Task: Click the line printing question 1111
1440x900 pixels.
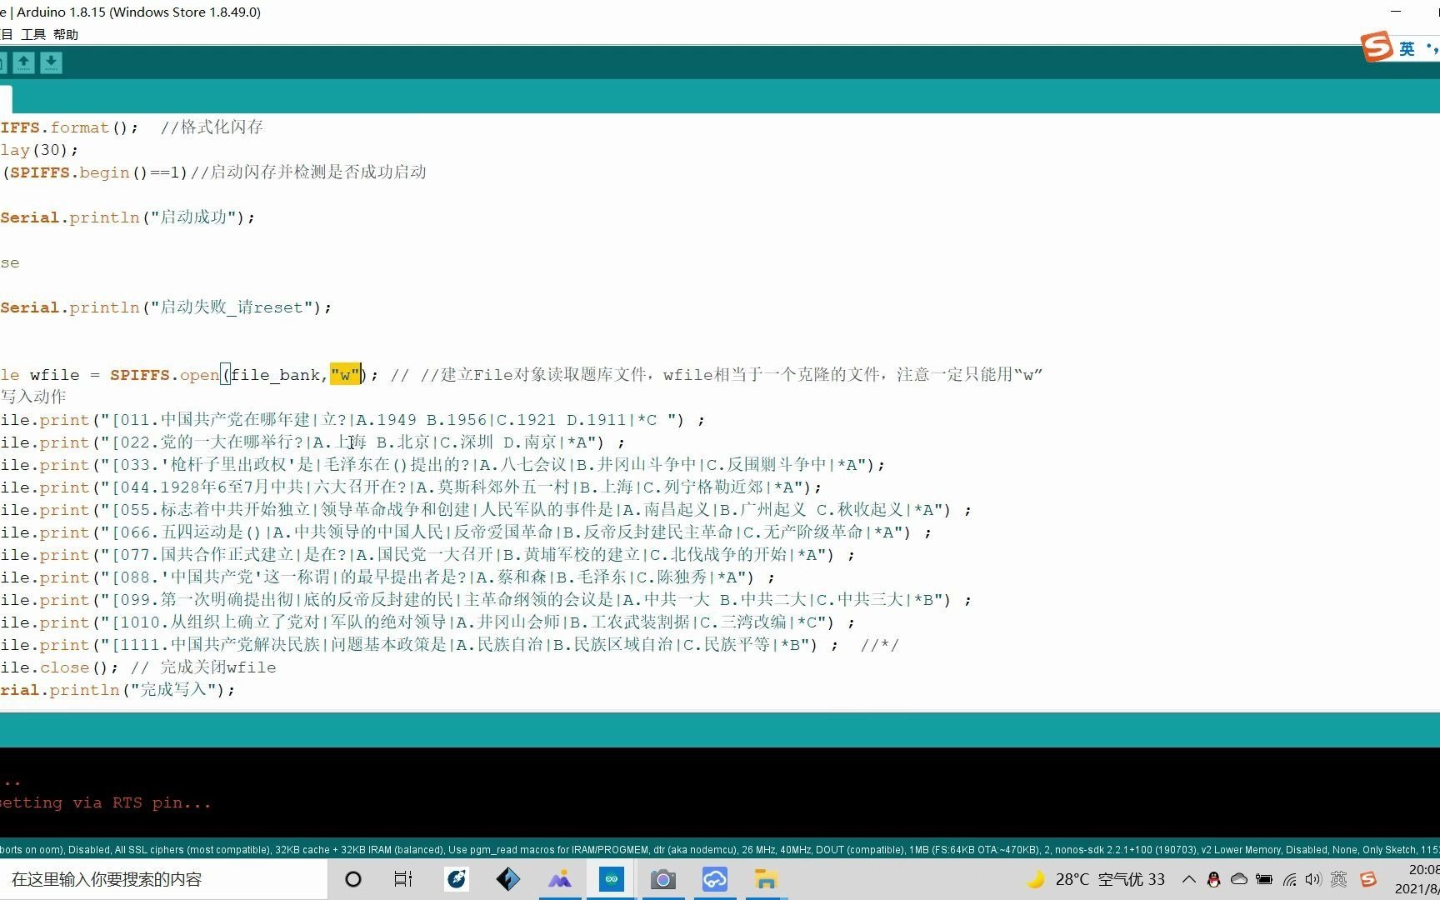Action: (x=450, y=645)
